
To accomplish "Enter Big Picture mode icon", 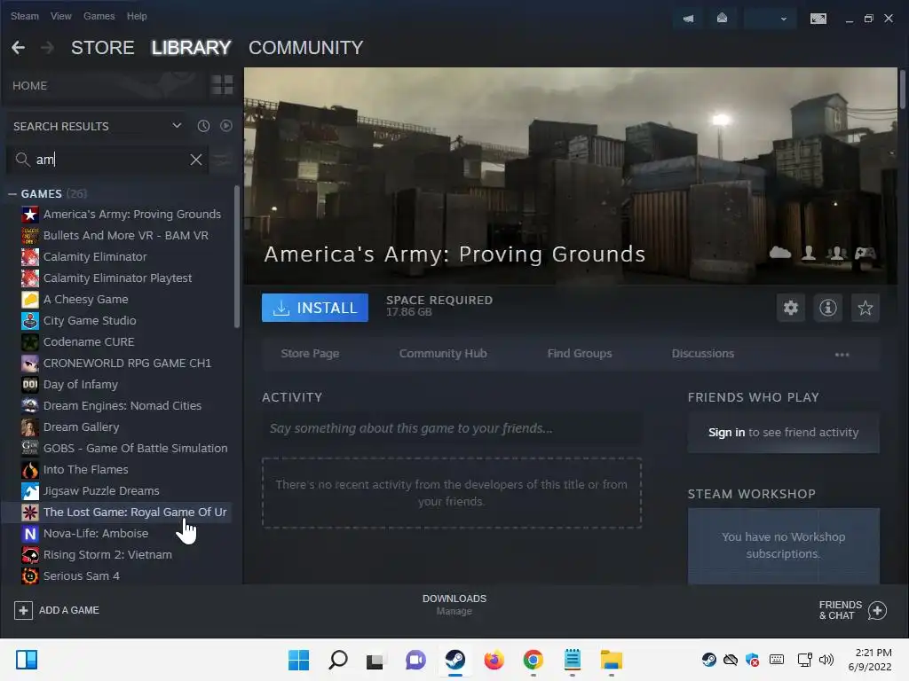I will (818, 19).
